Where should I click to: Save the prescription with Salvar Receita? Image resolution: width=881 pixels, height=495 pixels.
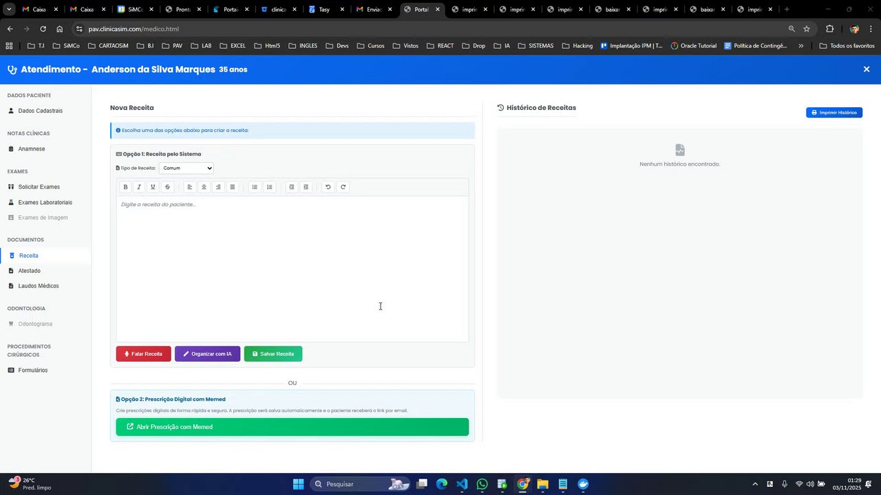coord(273,354)
